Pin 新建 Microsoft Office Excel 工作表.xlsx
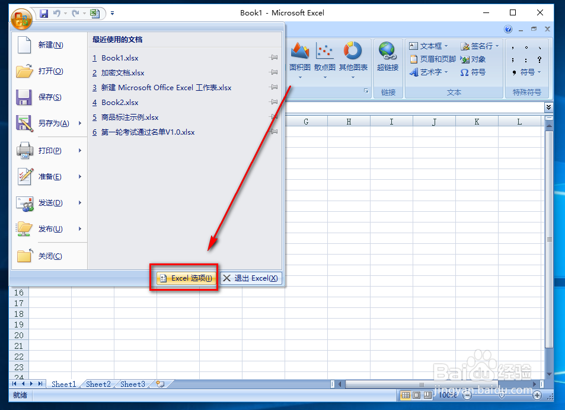The width and height of the screenshot is (565, 410). pos(273,87)
